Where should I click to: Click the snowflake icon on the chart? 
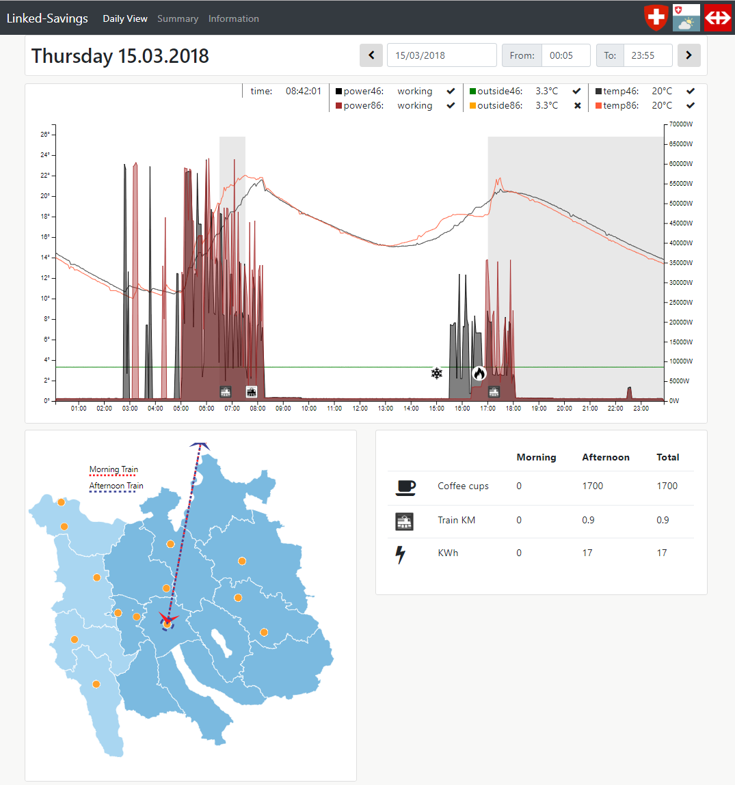436,373
